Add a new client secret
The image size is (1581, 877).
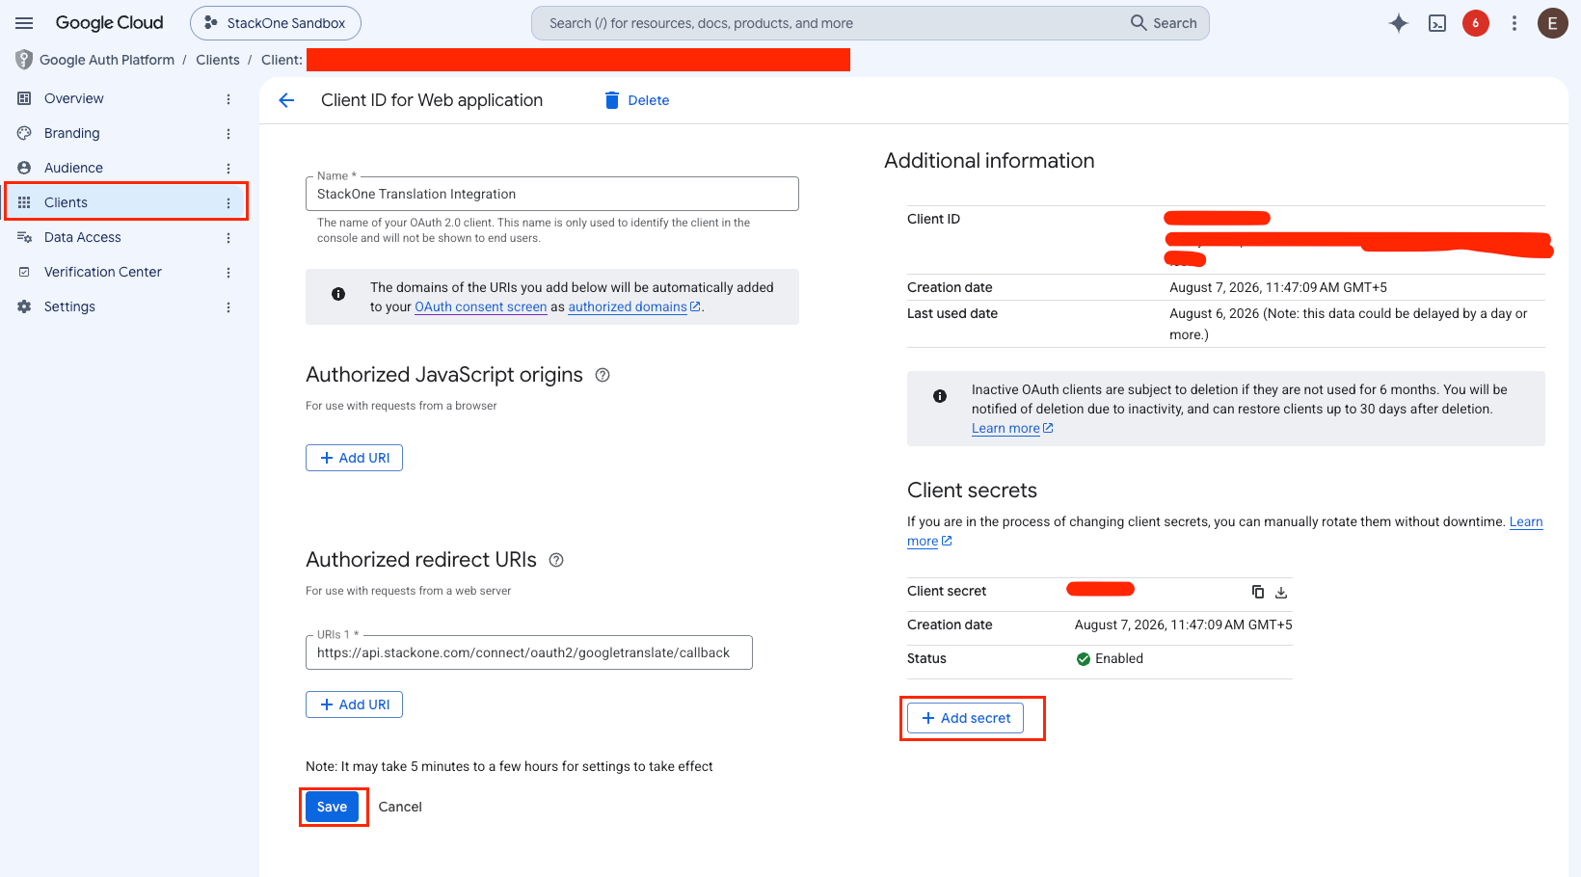click(x=966, y=718)
